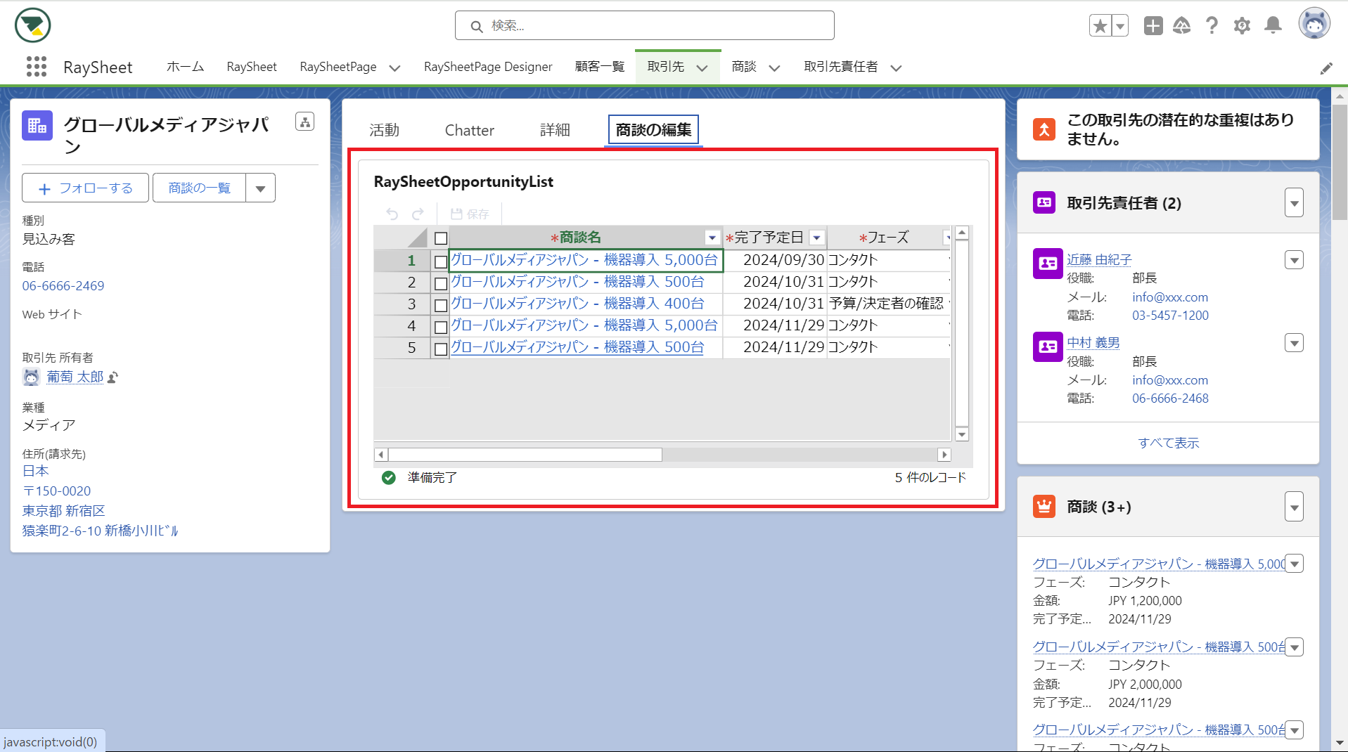Click the change owner icon beside 葡萄 太郎
The width and height of the screenshot is (1348, 752).
(x=113, y=377)
